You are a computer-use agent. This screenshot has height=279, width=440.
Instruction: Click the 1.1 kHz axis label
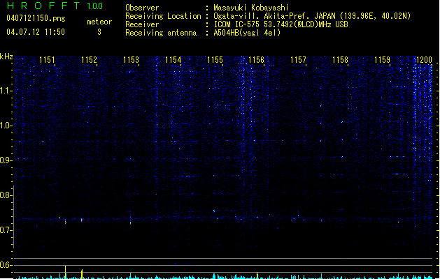(x=6, y=91)
